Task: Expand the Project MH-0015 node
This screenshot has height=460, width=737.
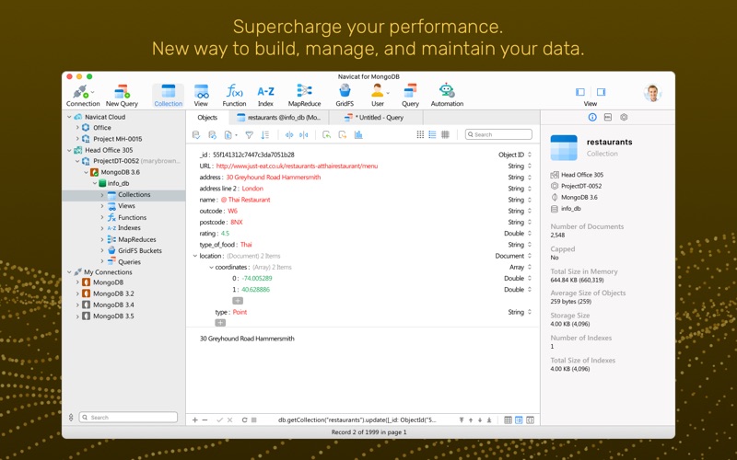Action: point(77,139)
